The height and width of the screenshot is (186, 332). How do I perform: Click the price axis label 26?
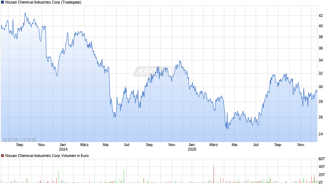(x=321, y=117)
